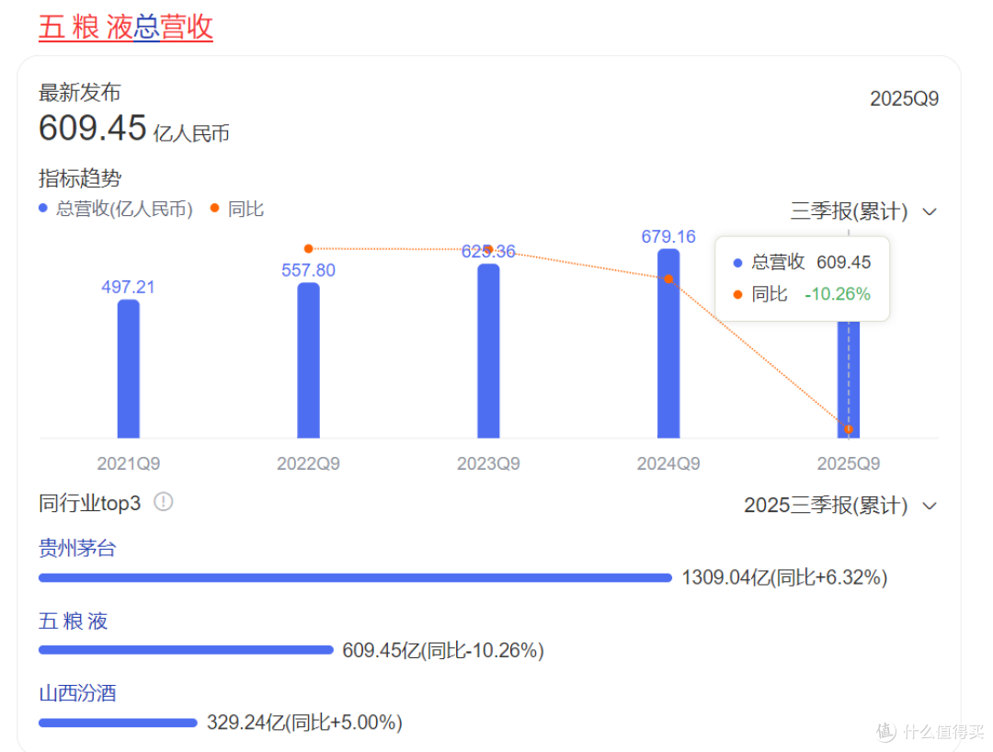Click the 679.16 bar value label
Viewport: 993px width, 752px height.
pyautogui.click(x=668, y=237)
